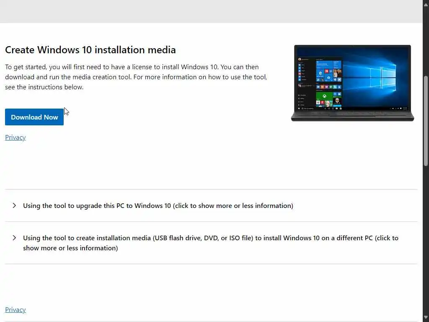Click the scrollbar down arrow

point(426,318)
